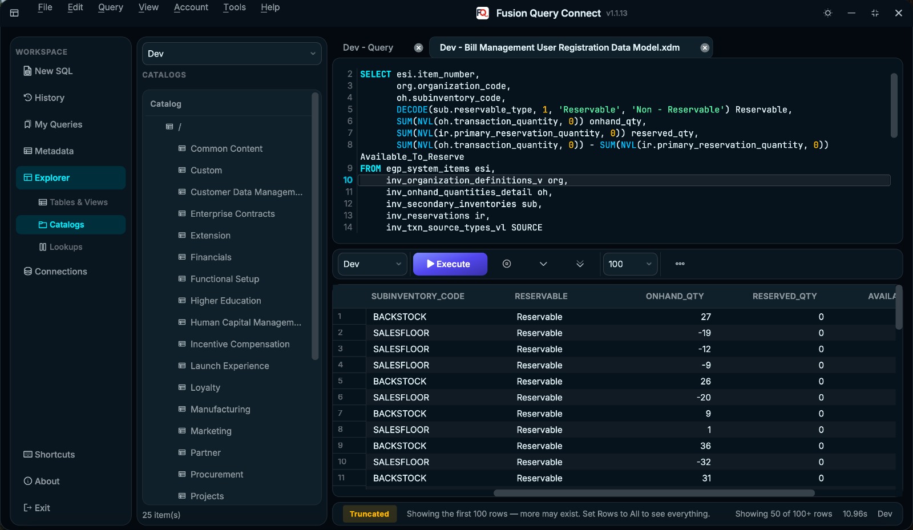Click the single chevron down icon
The image size is (913, 530).
click(x=543, y=264)
